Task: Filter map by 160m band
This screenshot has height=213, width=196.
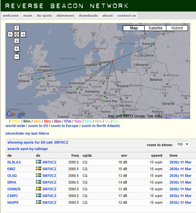Action: 15,121
